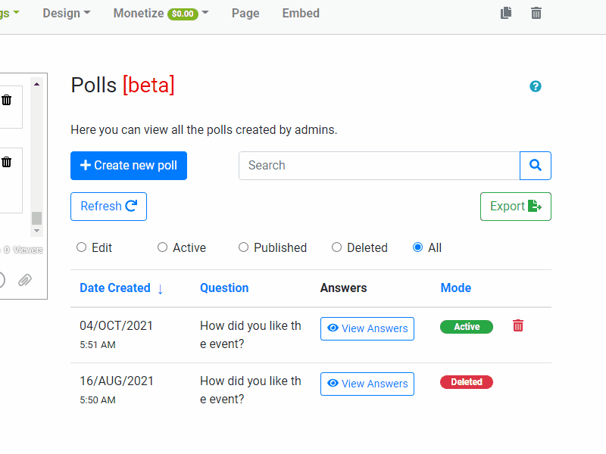The image size is (606, 454).
Task: Open the Design dropdown menu
Action: (x=66, y=13)
